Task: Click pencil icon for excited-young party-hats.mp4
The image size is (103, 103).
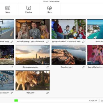Action: (x=47, y=41)
